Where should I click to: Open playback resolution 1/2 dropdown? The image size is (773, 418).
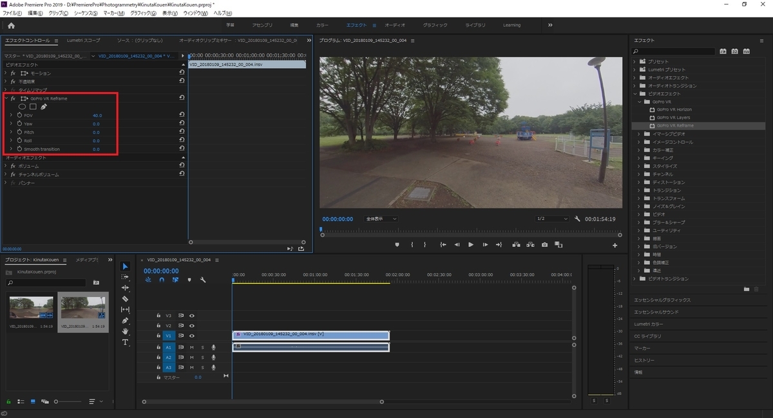click(x=552, y=219)
